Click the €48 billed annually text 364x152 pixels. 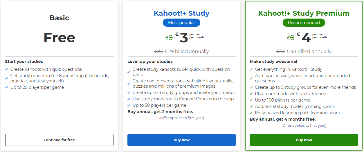[309, 51]
